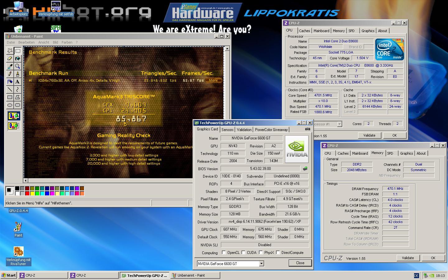This screenshot has width=448, height=280.
Task: Choose the Ellipse shape tool
Action: pos(10,105)
